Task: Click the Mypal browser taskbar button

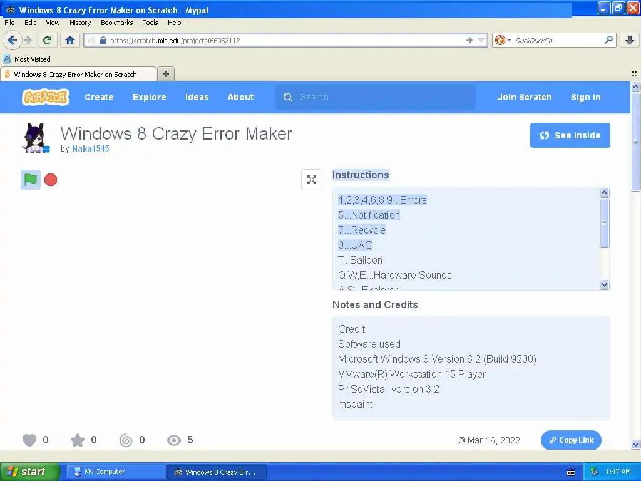Action: pyautogui.click(x=216, y=472)
